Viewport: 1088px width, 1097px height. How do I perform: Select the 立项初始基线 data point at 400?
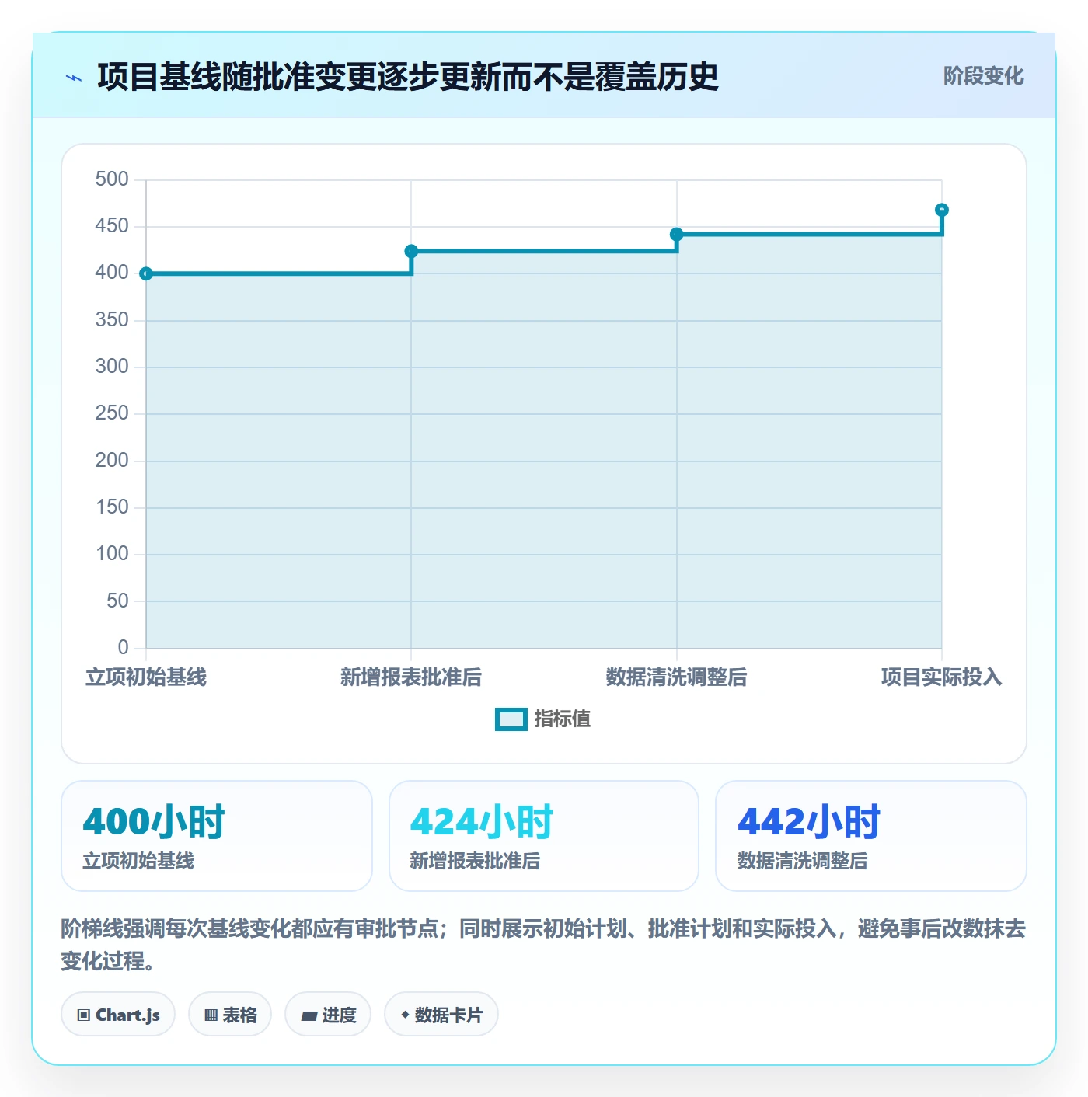tap(146, 273)
